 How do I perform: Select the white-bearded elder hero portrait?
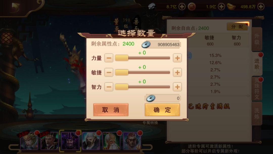tap(111, 141)
